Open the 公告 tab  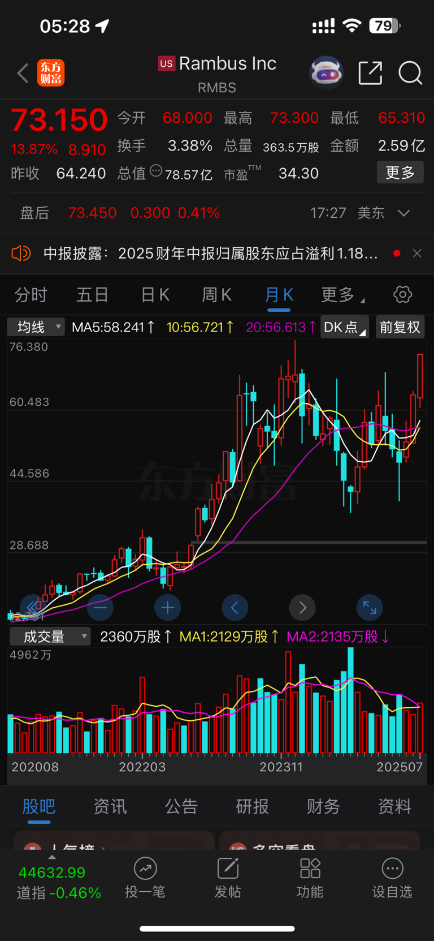coord(181,806)
